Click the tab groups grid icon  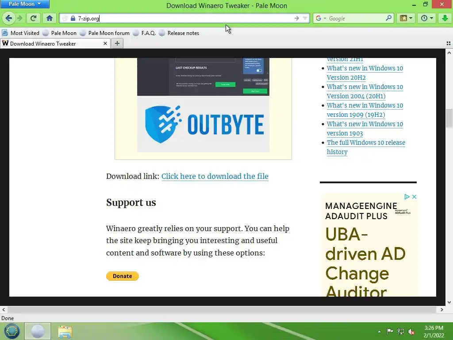tap(449, 43)
